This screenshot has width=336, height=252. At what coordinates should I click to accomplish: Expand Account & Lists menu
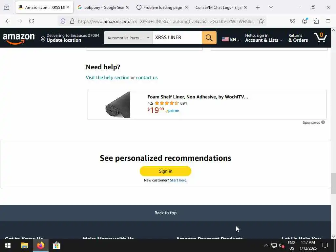(x=263, y=38)
